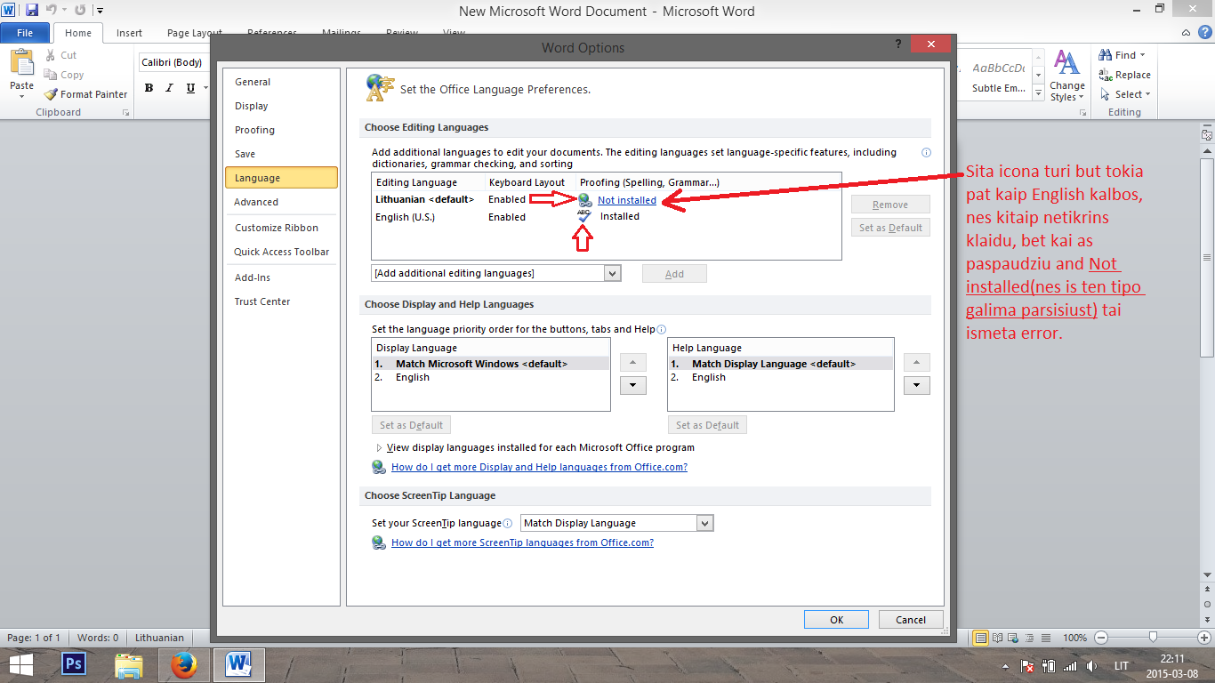Switch to Draft view in status bar
This screenshot has height=683, width=1215.
[1045, 638]
